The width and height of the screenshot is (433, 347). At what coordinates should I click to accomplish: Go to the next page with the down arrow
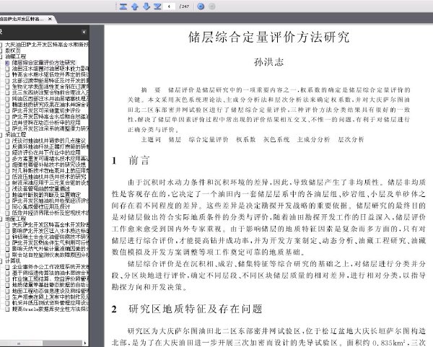pyautogui.click(x=146, y=6)
